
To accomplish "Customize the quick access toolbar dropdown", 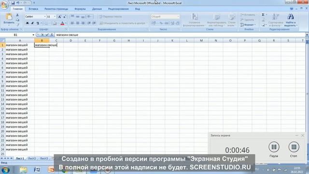I will [x=34, y=3].
